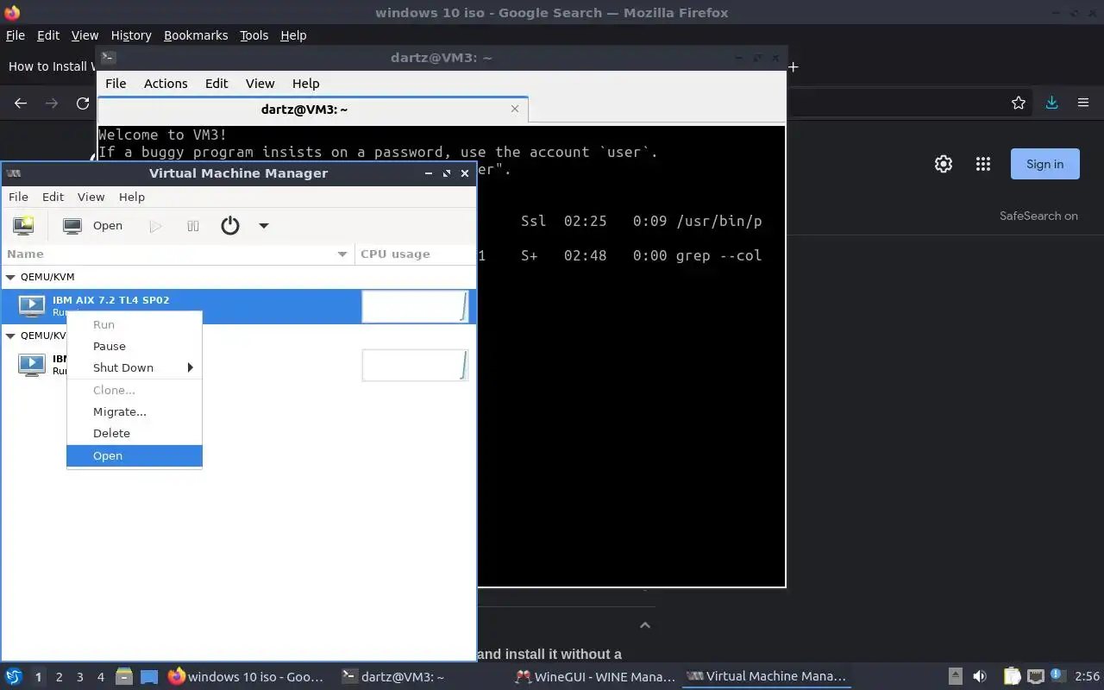This screenshot has height=690, width=1104.
Task: Open the terminal's View menu
Action: 260,84
